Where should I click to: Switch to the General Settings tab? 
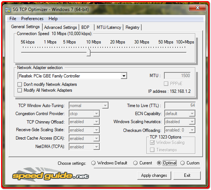point(26,27)
